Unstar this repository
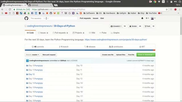 click(x=133, y=26)
